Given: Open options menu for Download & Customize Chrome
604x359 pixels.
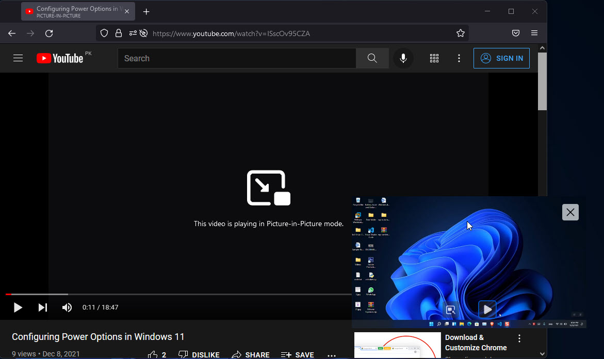Looking at the screenshot, I should (x=519, y=338).
